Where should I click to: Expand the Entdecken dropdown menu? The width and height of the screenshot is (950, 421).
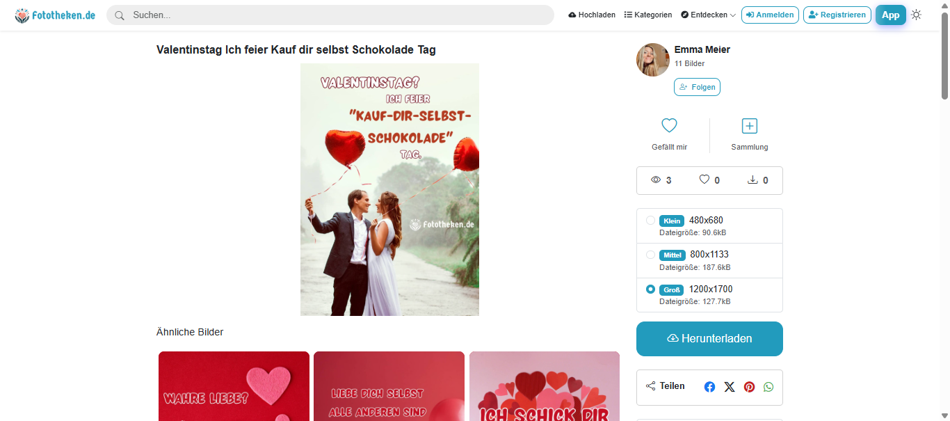tap(708, 15)
